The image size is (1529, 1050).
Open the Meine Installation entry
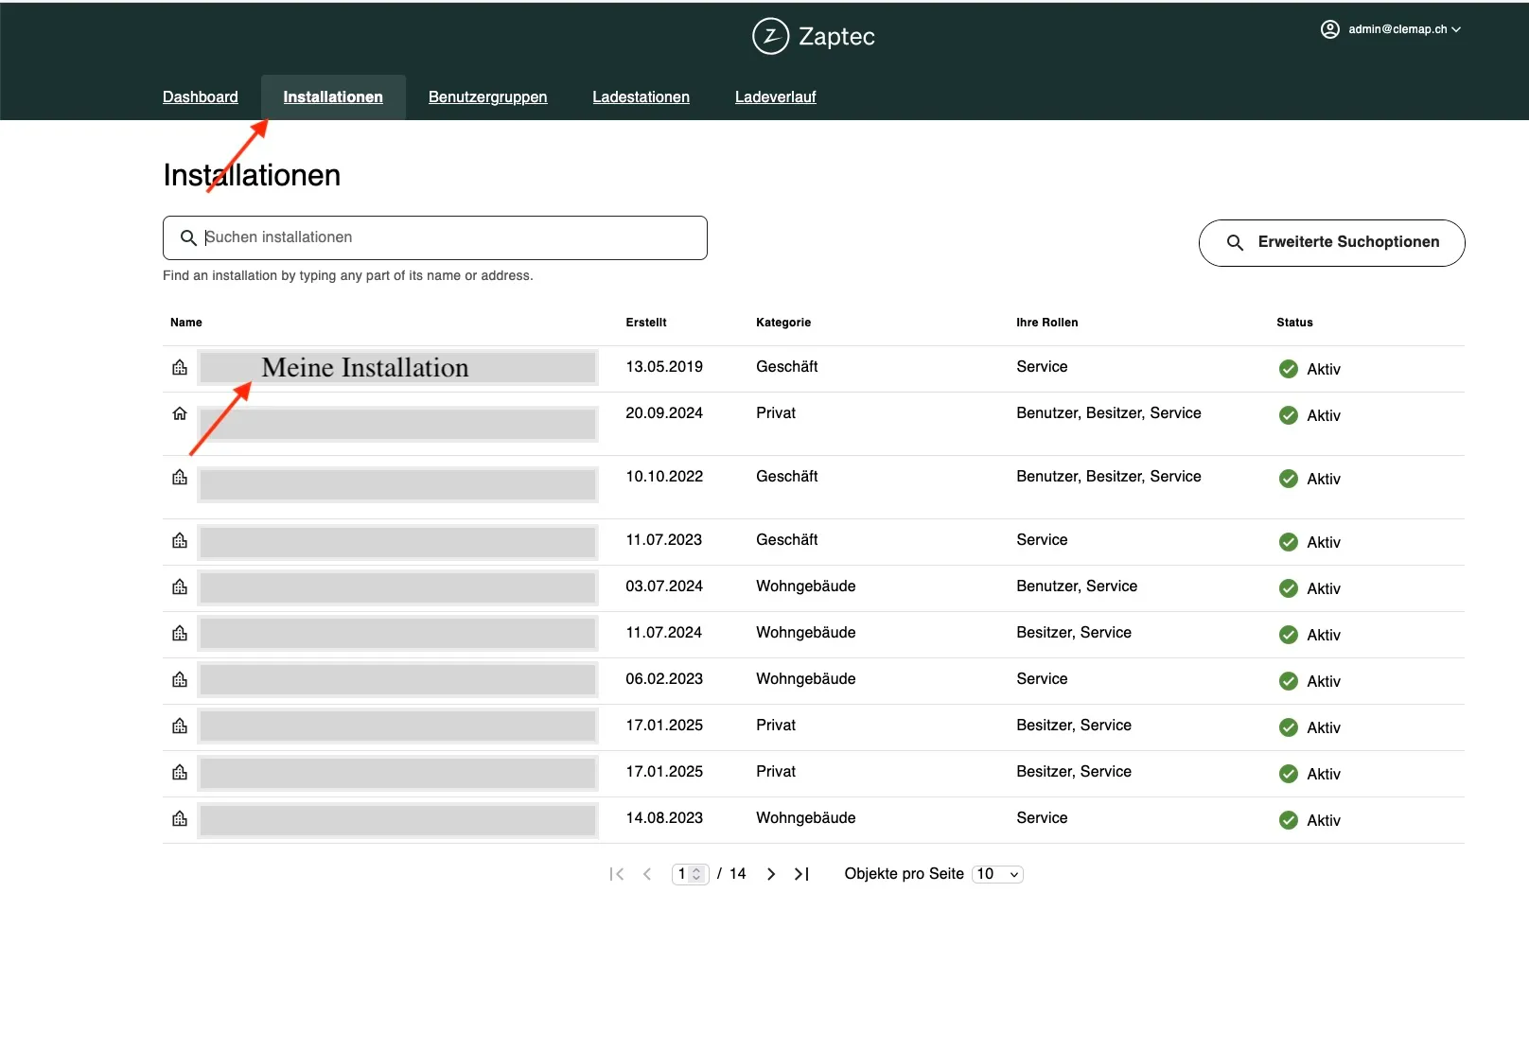tap(397, 367)
